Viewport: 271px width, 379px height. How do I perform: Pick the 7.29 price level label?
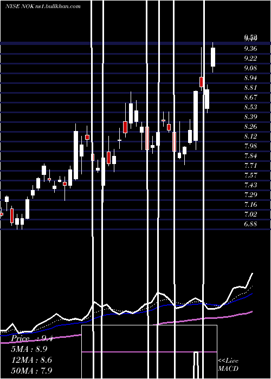tap(250, 194)
